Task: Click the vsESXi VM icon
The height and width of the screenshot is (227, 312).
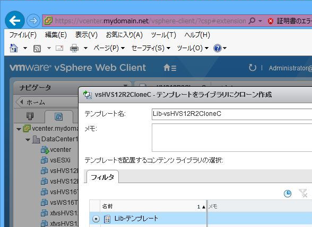Action: point(44,160)
